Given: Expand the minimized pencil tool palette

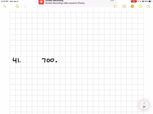Looking at the screenshot, I should [x=144, y=105].
